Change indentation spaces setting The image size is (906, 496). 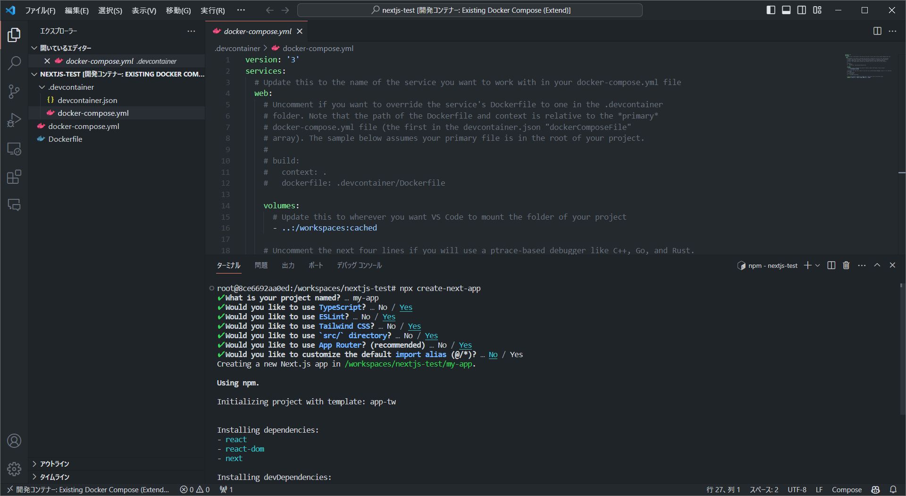pyautogui.click(x=764, y=490)
